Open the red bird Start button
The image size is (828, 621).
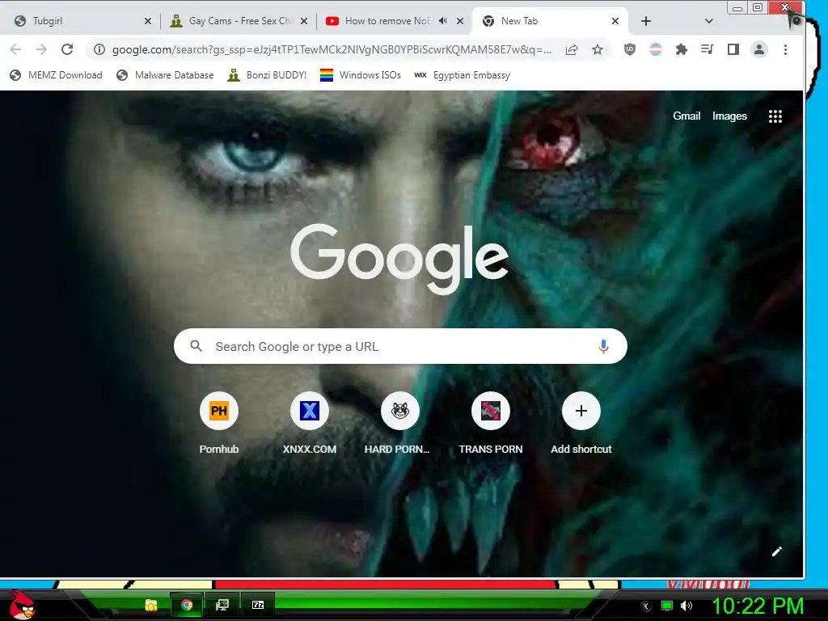click(21, 605)
